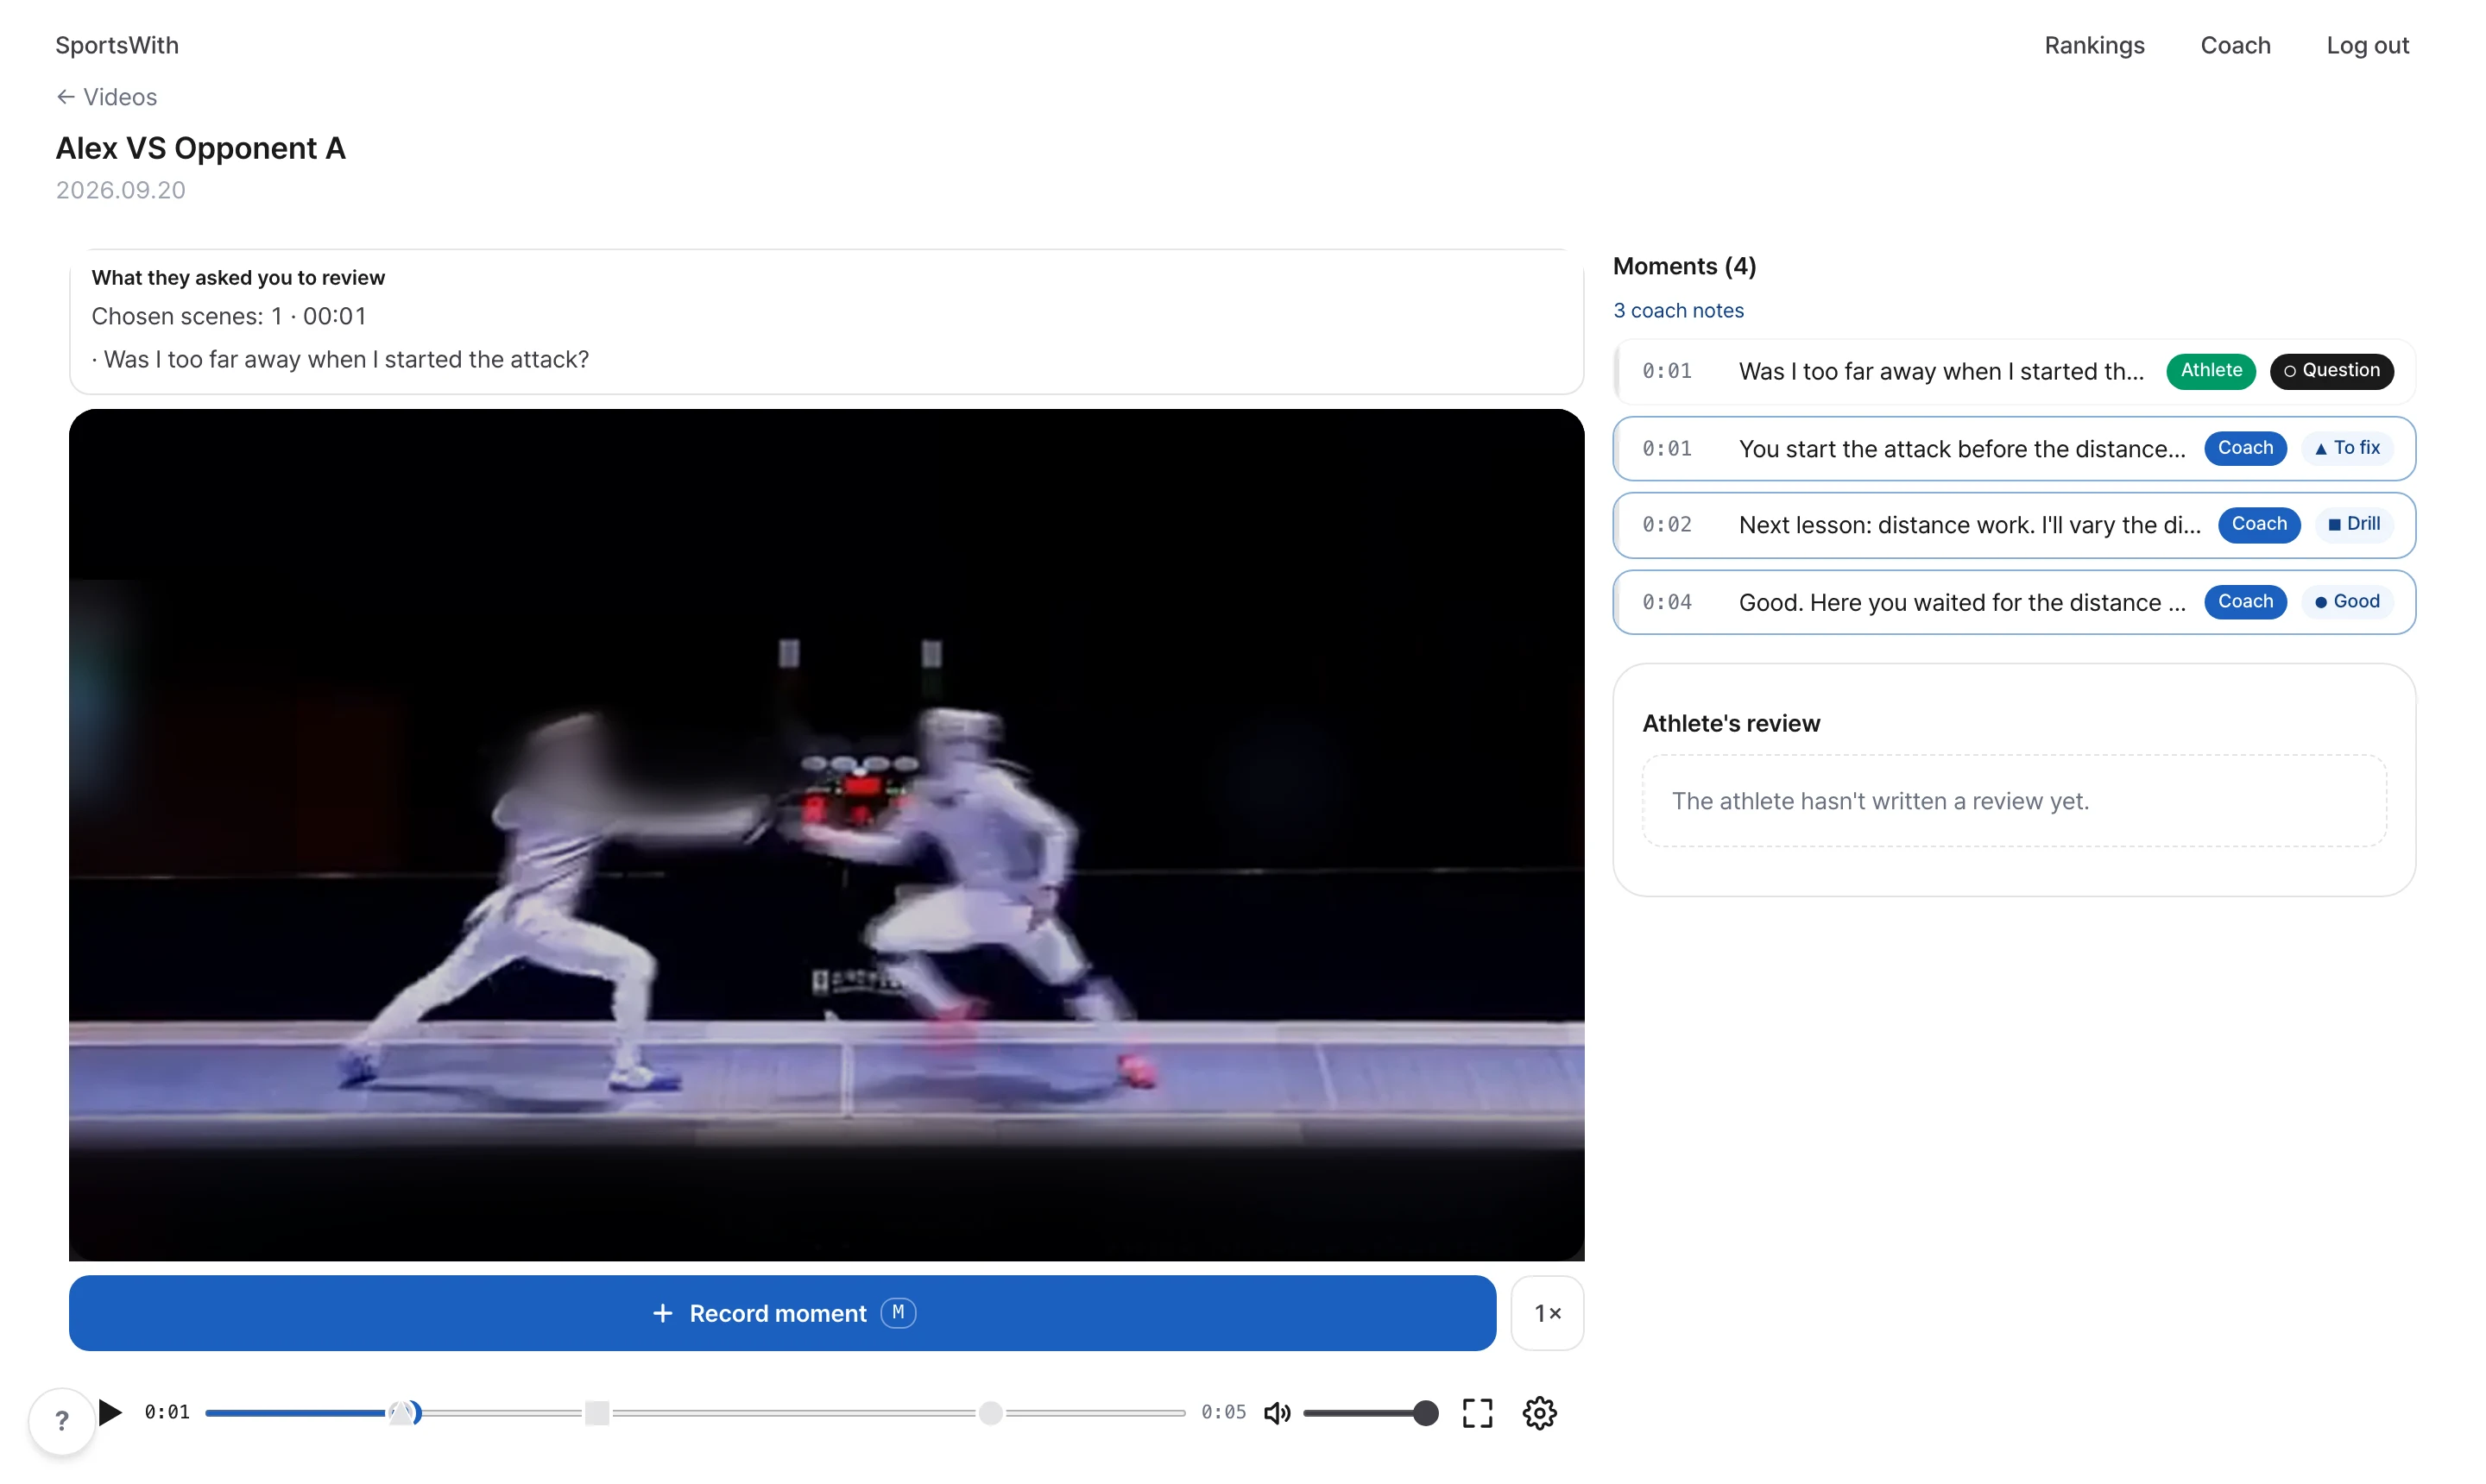
Task: Click the 'Alex VS Opponent A' title
Action: tap(200, 148)
